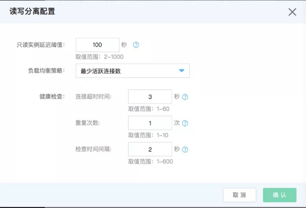Expand 负载均衡策略 dropdown arrow

coord(181,70)
